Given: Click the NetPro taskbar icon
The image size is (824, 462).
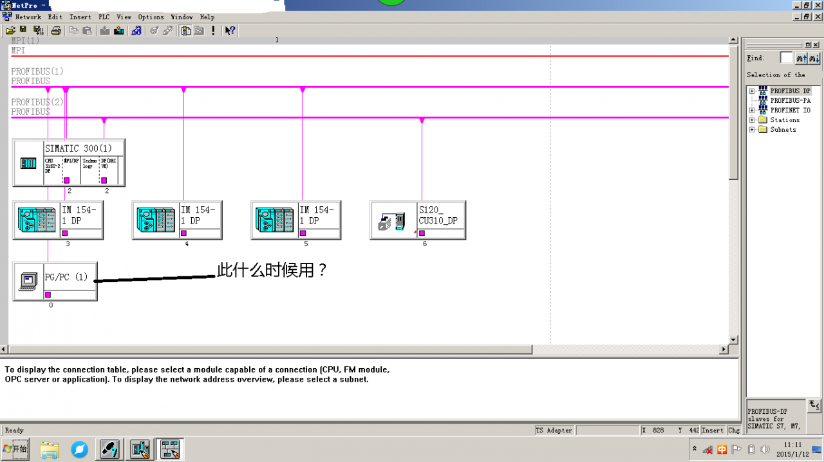Looking at the screenshot, I should point(170,449).
